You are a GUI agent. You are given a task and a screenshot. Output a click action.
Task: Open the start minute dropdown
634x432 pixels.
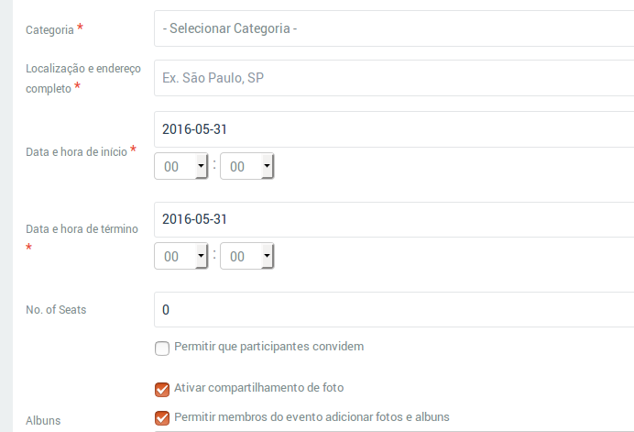coord(247,166)
